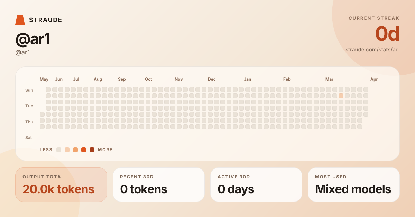Open the Recent 30D tokens card
Viewport: 415px width, 217px height.
[159, 185]
